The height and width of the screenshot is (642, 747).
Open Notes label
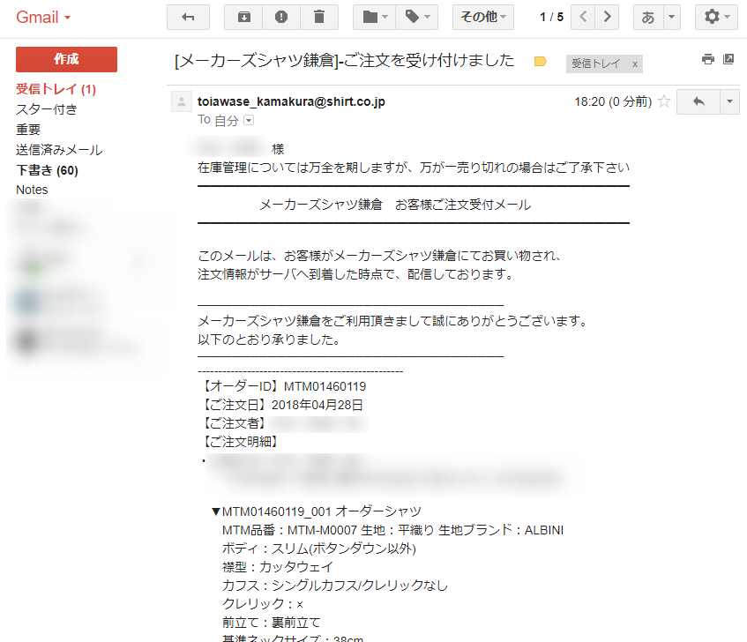pos(32,190)
